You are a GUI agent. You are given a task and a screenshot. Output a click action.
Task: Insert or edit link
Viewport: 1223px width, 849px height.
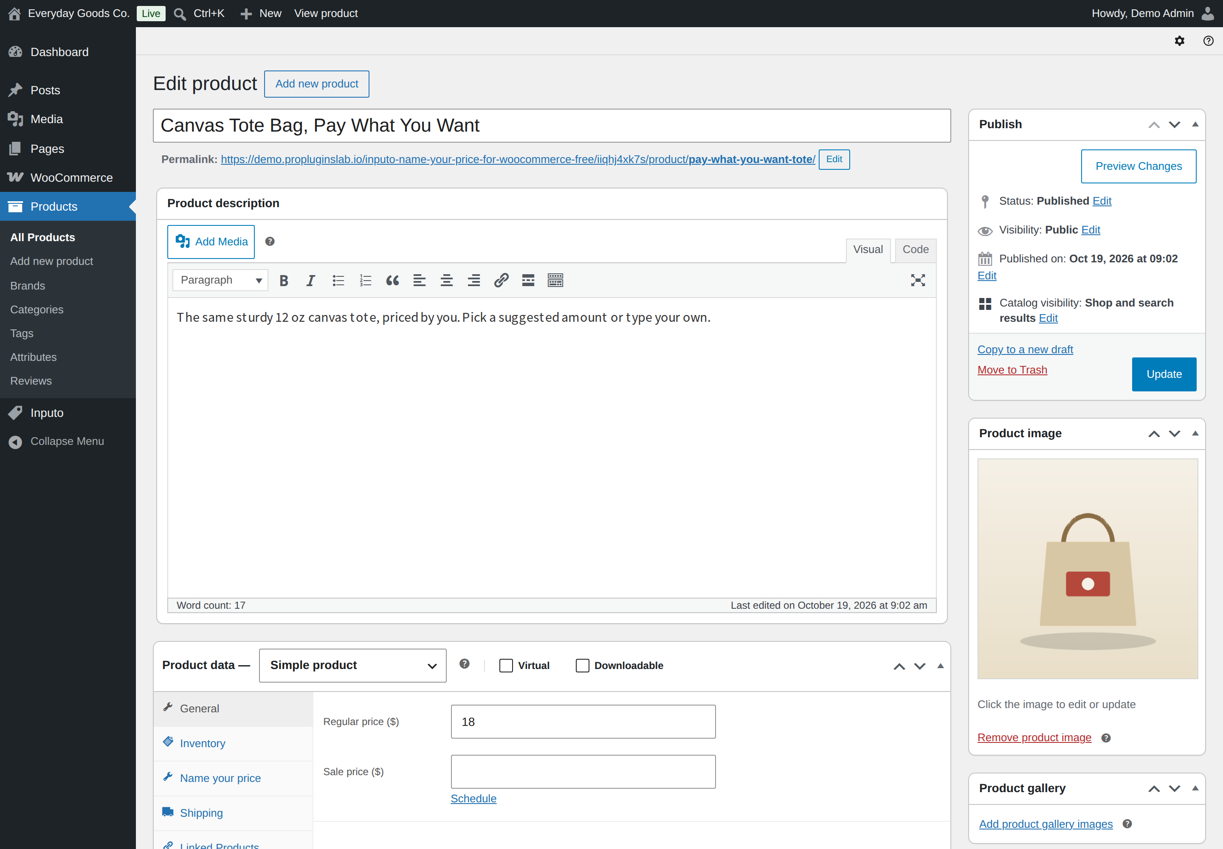point(502,280)
